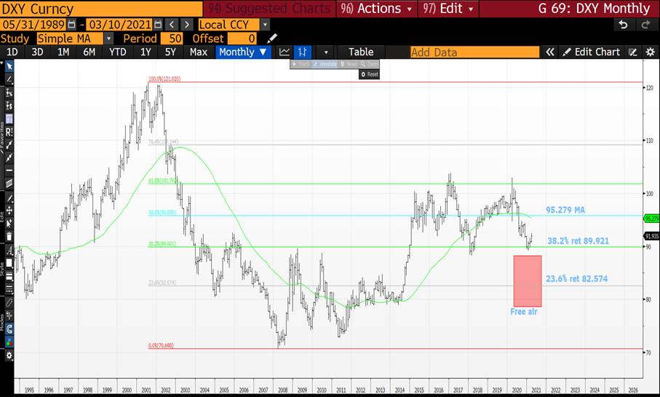Select the arrow pointer tool
This screenshot has height=397, width=660.
(x=9, y=66)
